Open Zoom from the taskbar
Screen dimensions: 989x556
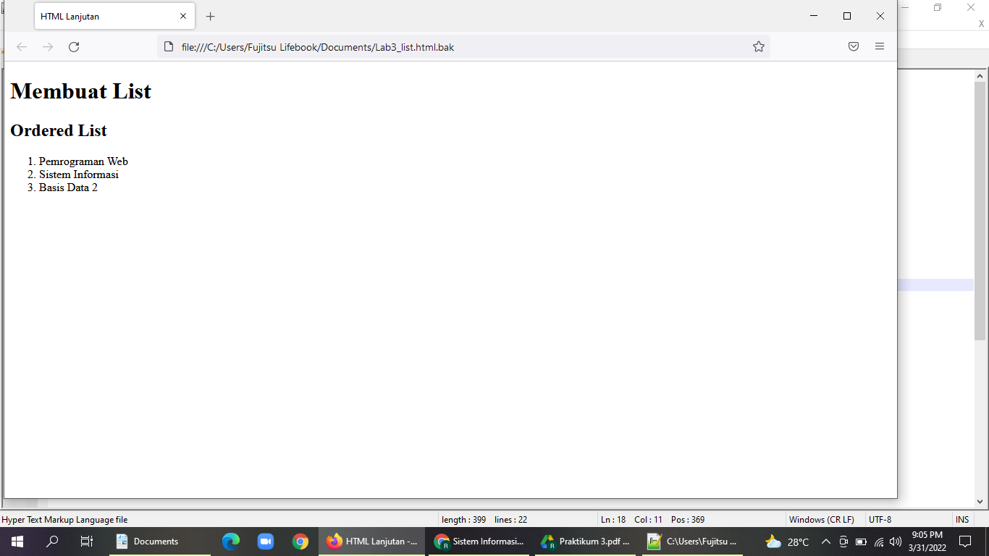point(266,541)
